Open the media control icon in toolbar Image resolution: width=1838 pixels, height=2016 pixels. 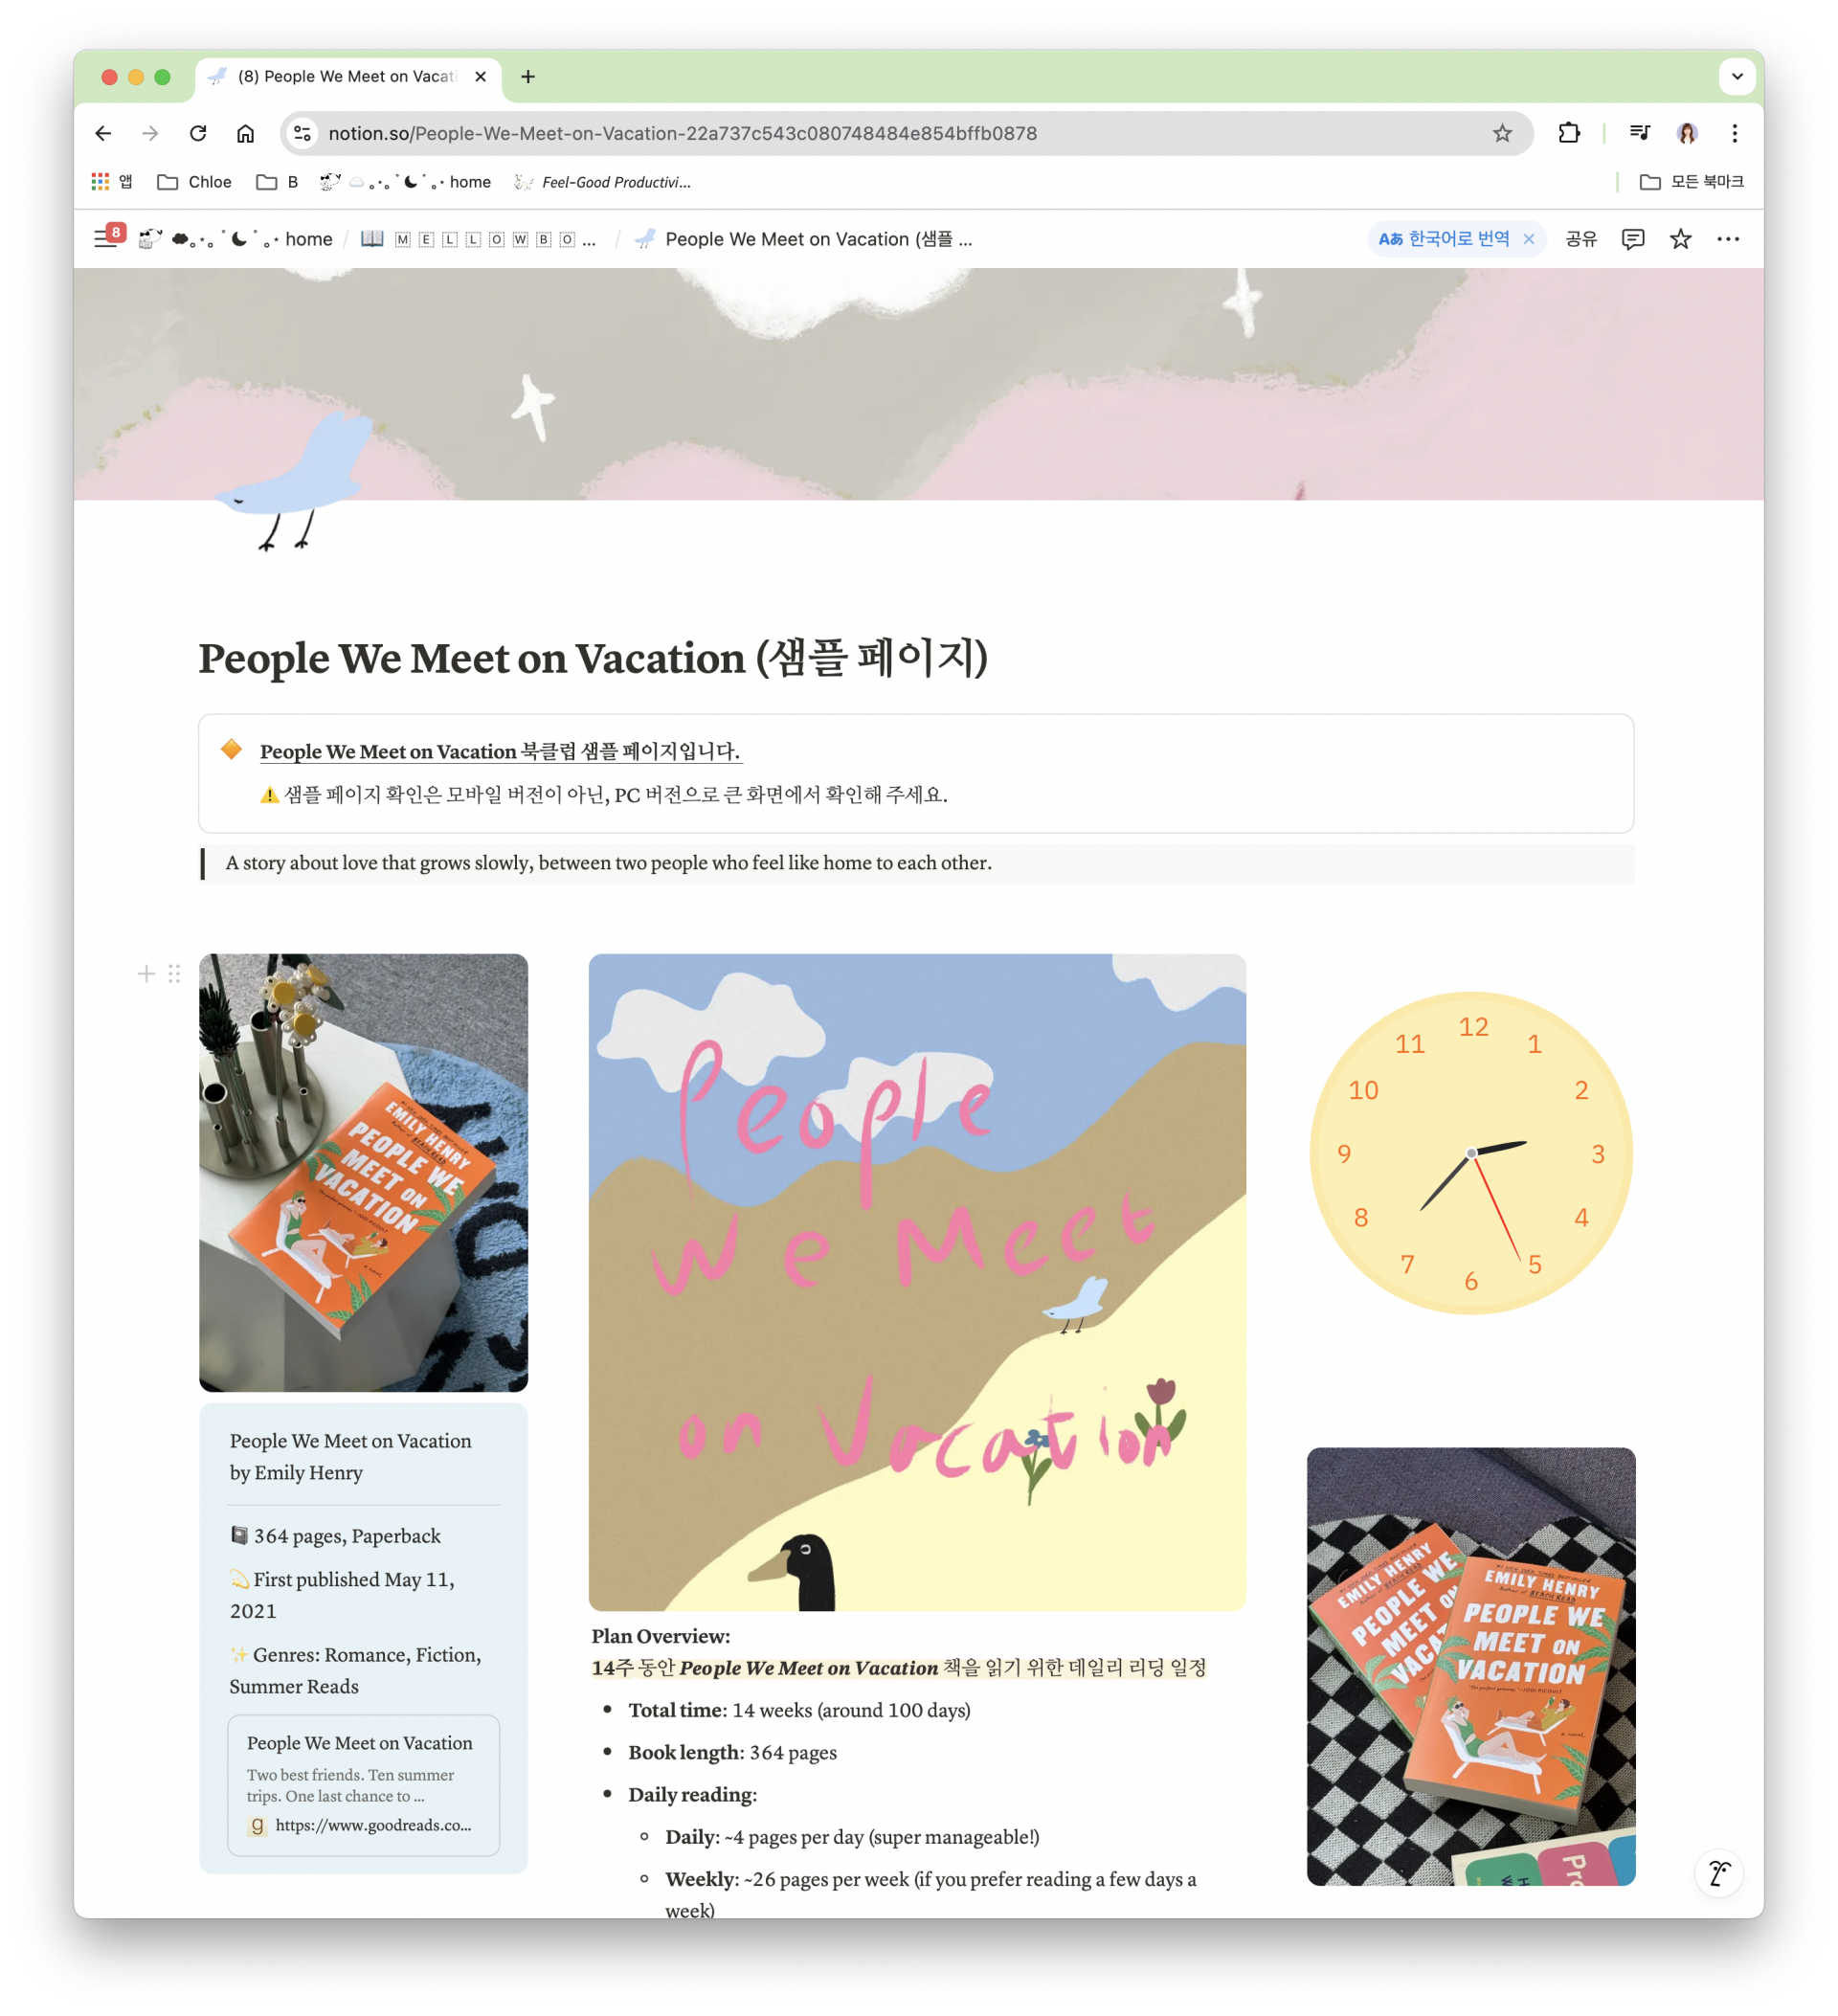coord(1639,133)
